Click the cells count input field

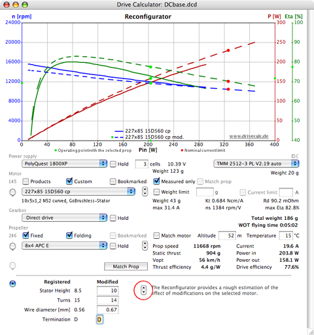coord(142,164)
